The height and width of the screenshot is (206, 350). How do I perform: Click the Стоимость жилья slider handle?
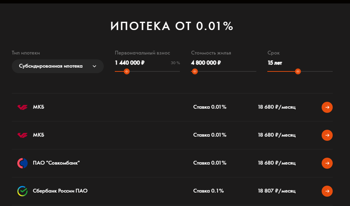click(195, 71)
